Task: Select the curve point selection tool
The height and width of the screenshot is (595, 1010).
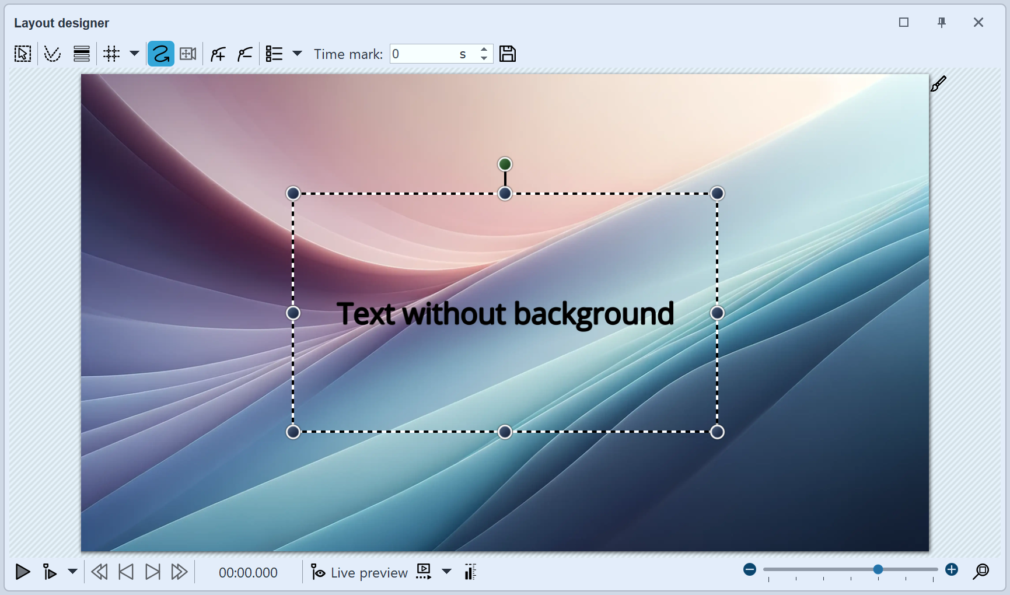Action: click(52, 53)
